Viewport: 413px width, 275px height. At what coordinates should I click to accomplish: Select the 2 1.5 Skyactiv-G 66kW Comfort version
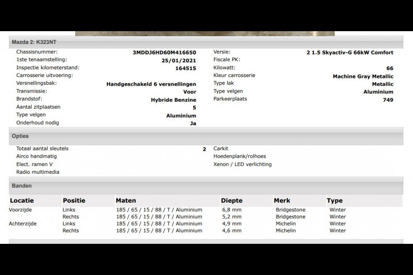(x=350, y=53)
